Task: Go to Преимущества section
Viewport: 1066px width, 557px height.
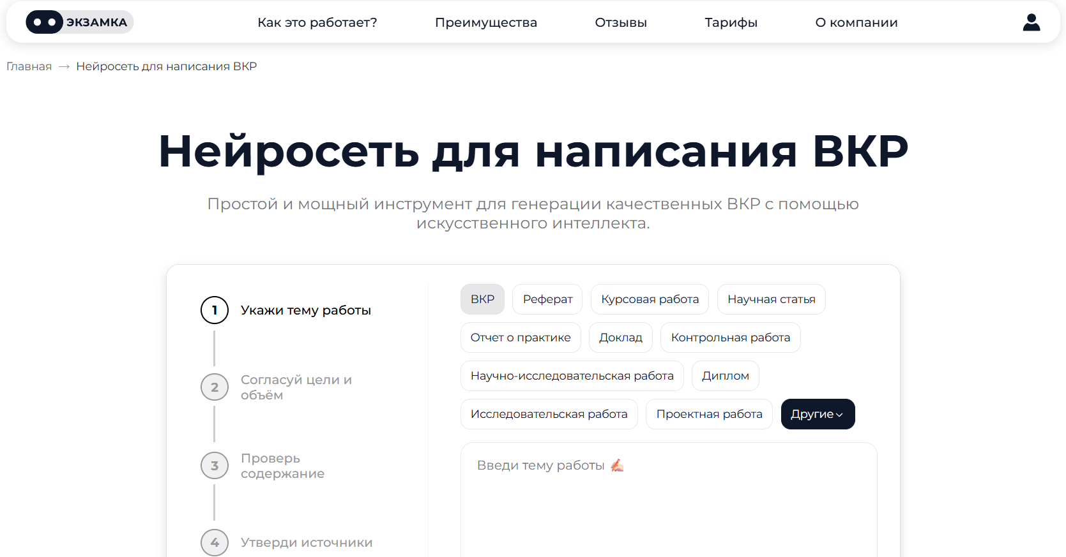Action: (x=486, y=22)
